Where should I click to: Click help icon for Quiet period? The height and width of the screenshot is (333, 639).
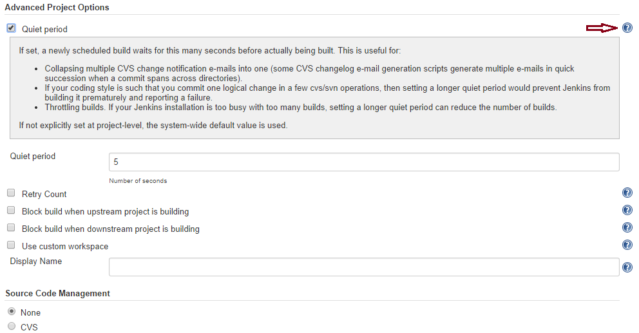(x=627, y=28)
